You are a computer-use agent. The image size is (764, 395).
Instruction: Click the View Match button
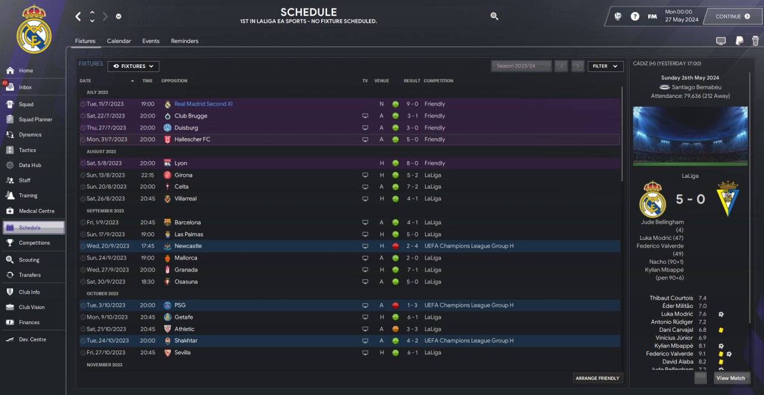point(731,378)
